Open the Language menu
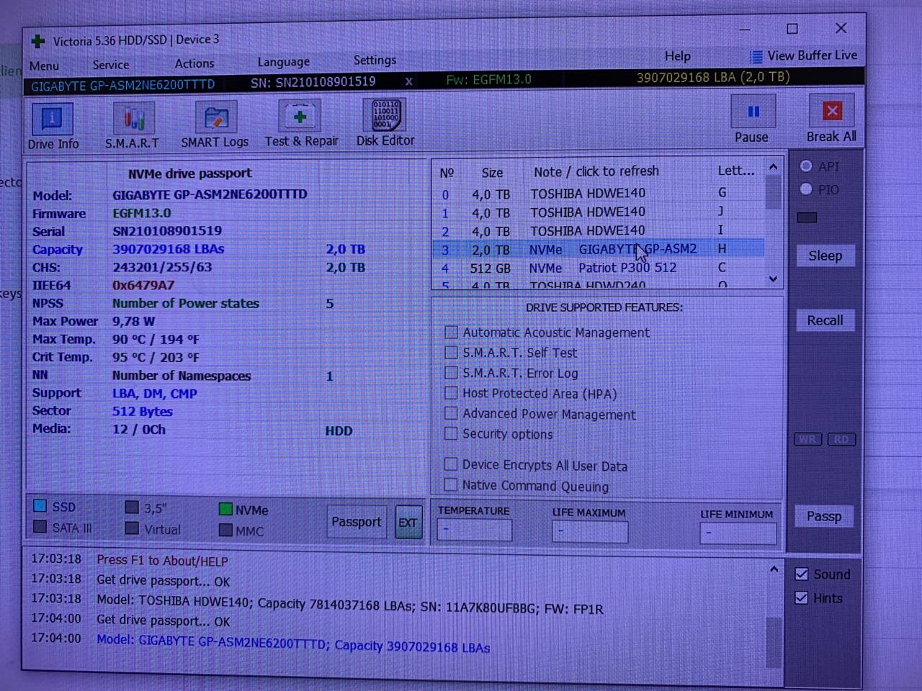The image size is (922, 691). tap(284, 62)
